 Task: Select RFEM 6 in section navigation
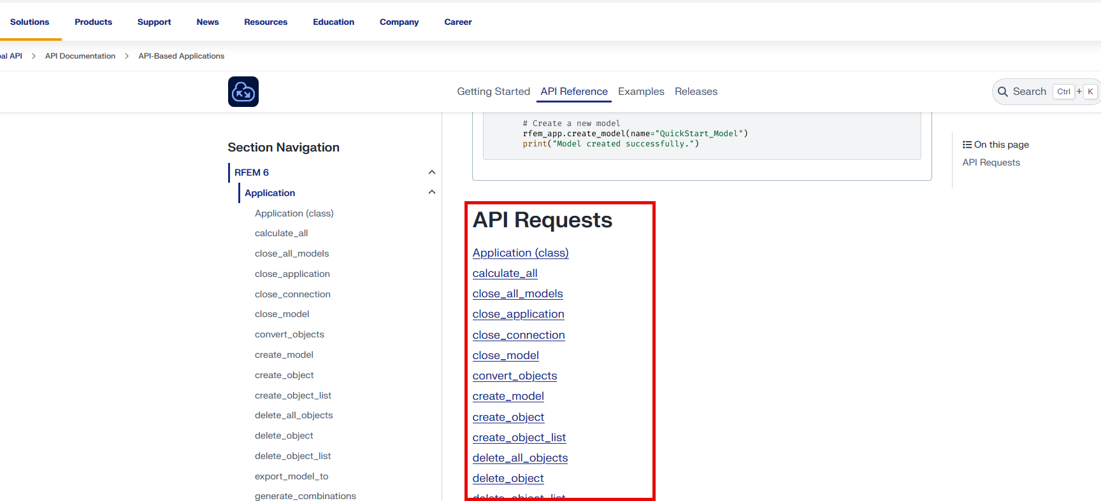click(252, 173)
